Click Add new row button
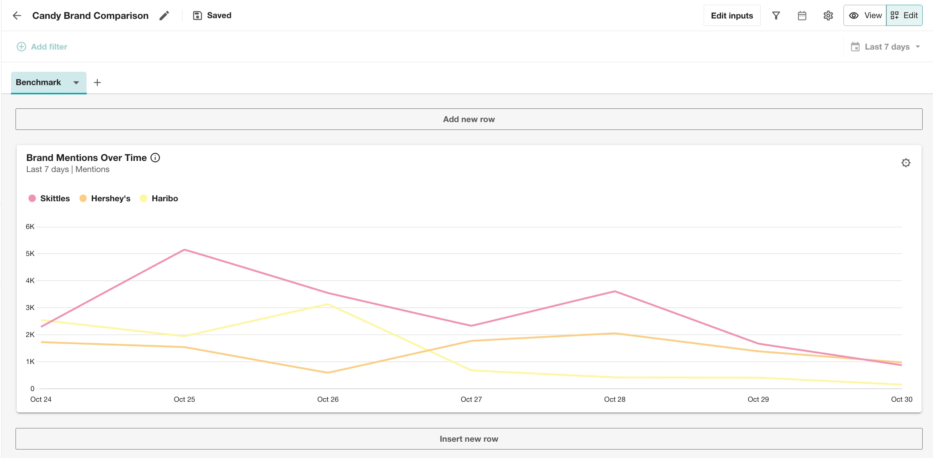The image size is (933, 458). pyautogui.click(x=469, y=119)
